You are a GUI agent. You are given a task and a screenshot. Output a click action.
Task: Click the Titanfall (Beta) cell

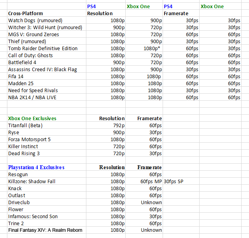click(x=47, y=125)
